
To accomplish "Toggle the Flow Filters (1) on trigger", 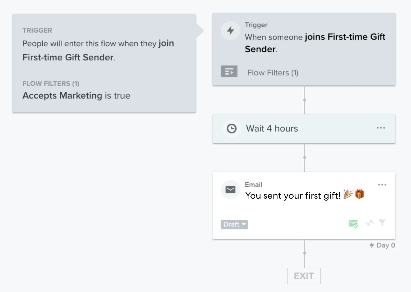I will coord(273,73).
